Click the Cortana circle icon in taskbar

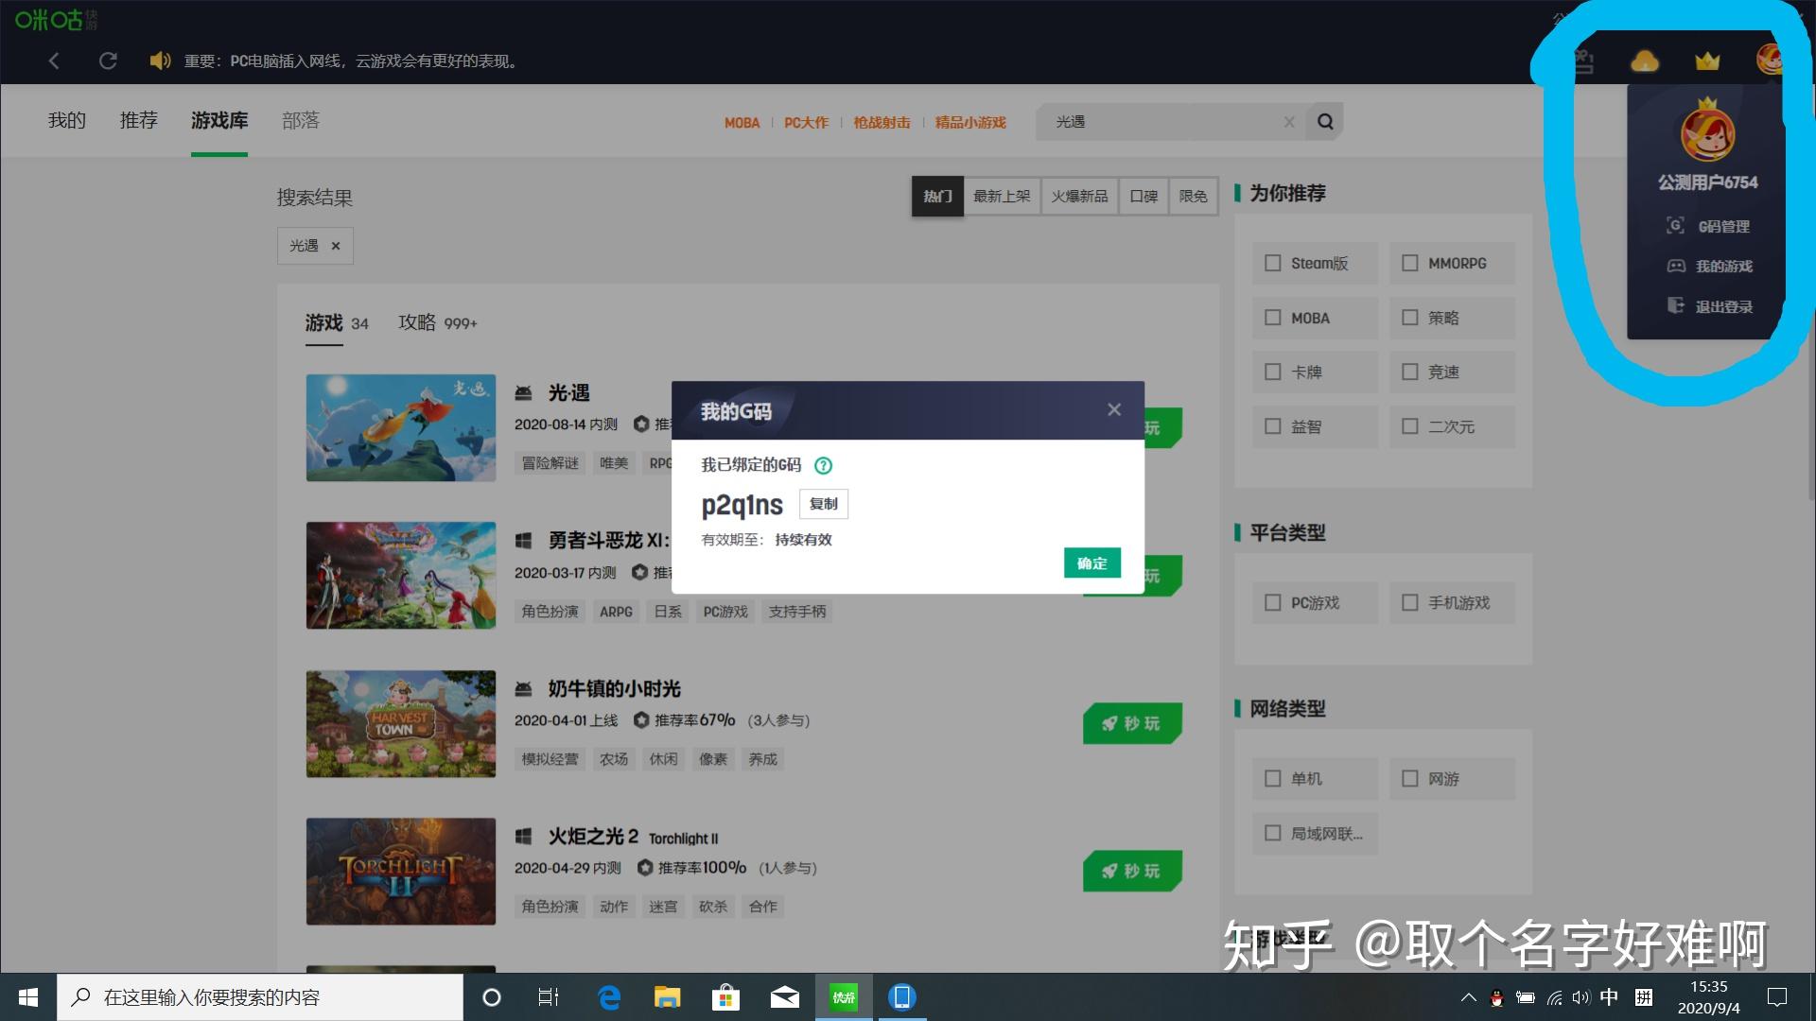tap(491, 997)
